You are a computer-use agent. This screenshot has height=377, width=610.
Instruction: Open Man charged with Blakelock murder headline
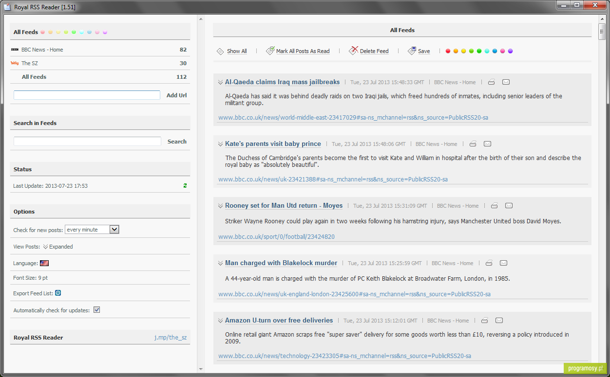click(281, 263)
